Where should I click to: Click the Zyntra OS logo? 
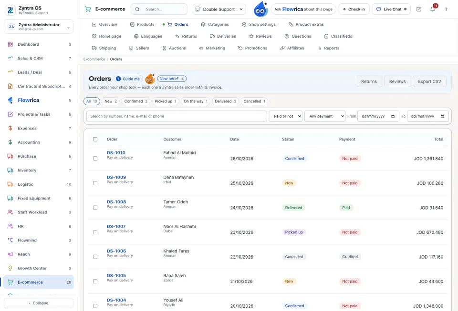tap(10, 10)
